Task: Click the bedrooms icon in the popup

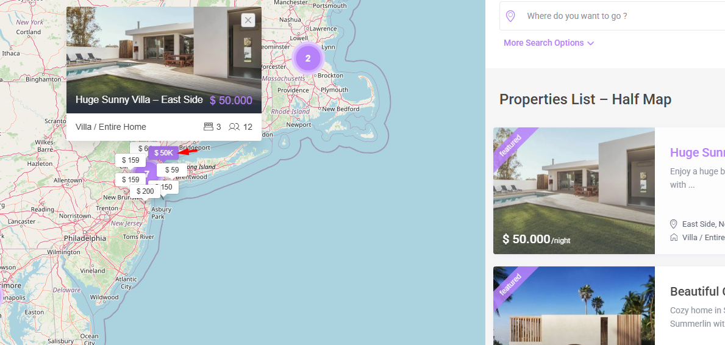Action: pyautogui.click(x=209, y=127)
